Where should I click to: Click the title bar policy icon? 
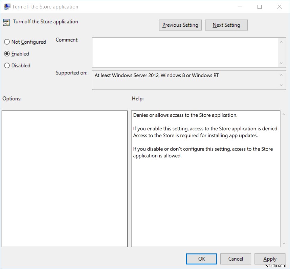point(6,7)
